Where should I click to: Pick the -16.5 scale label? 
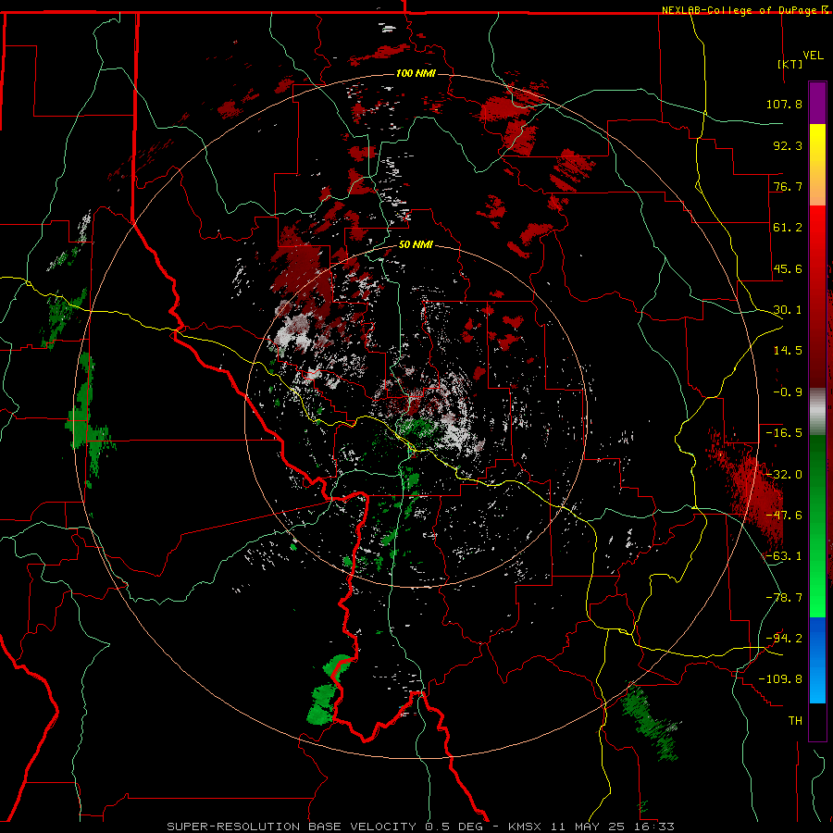point(784,433)
